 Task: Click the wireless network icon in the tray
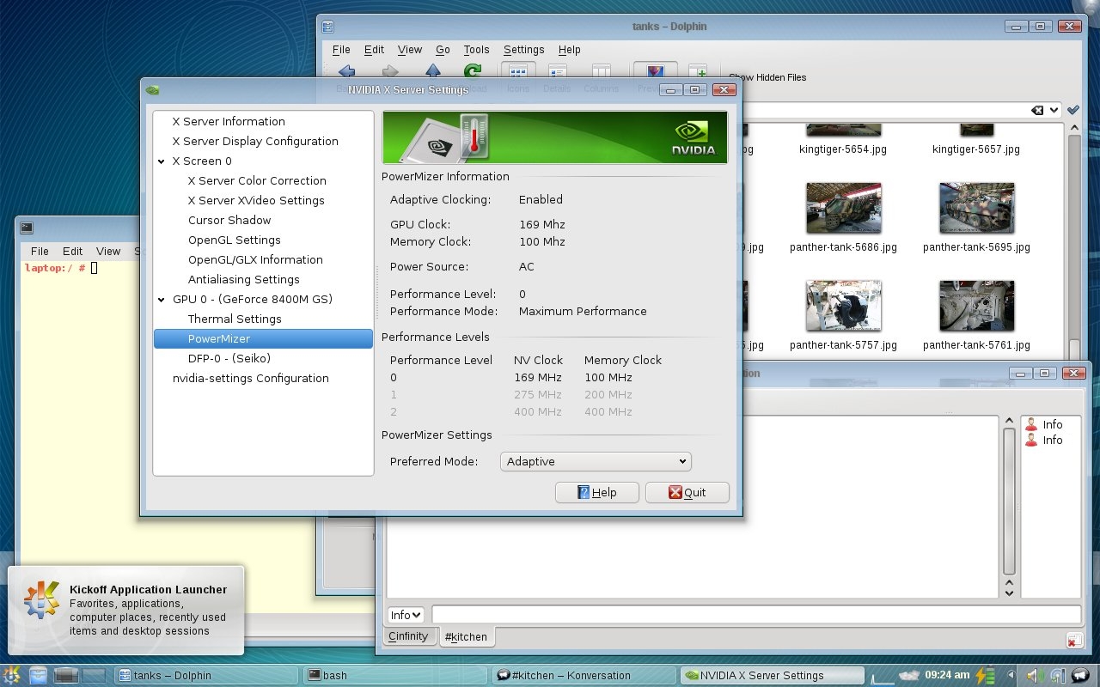pyautogui.click(x=1057, y=676)
